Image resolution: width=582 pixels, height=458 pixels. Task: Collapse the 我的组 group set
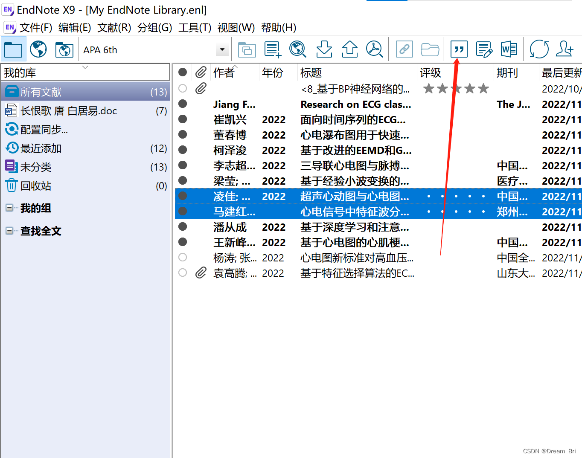tap(9, 208)
